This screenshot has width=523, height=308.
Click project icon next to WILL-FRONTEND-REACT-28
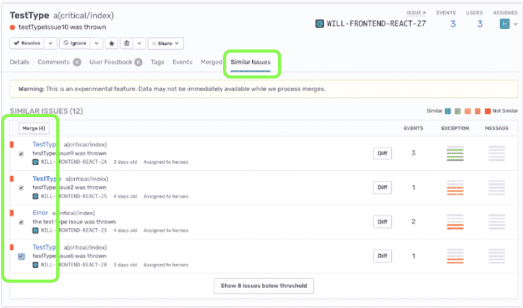36,265
